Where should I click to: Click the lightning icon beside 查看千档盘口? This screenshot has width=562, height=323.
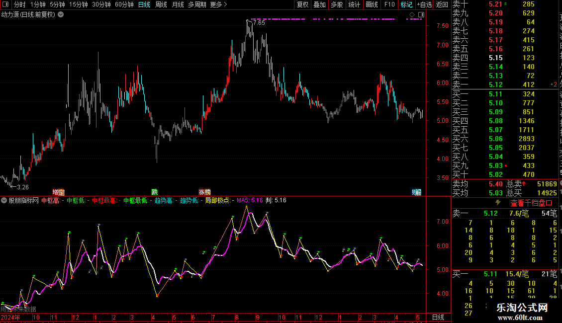[498, 203]
